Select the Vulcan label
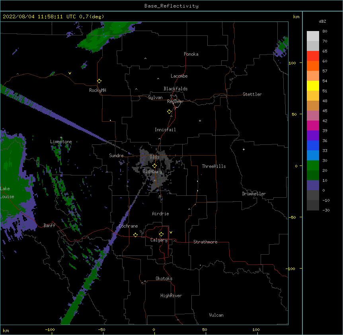The height and width of the screenshot is (335, 343). pyautogui.click(x=216, y=315)
